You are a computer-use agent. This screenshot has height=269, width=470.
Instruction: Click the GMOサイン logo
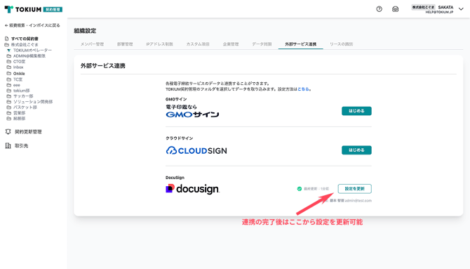pyautogui.click(x=192, y=111)
